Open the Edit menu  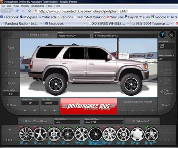[9, 6]
